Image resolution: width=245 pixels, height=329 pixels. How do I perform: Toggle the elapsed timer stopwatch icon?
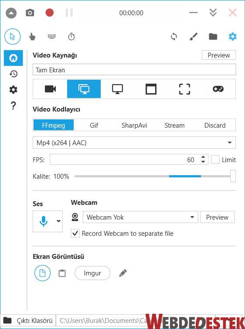point(71,37)
